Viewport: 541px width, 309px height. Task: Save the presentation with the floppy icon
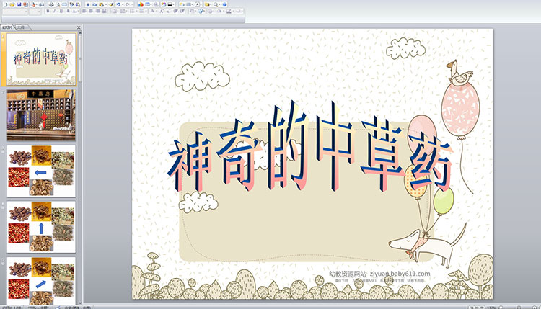coord(19,4)
